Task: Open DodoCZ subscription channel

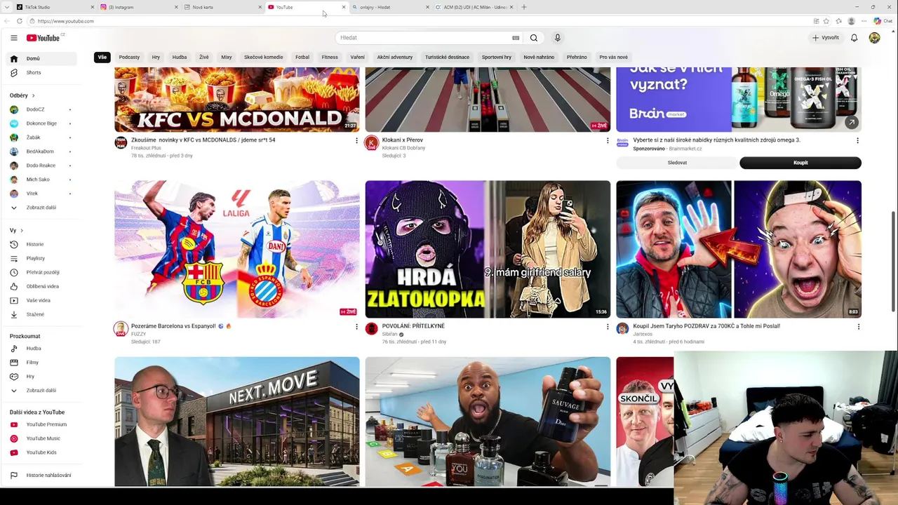Action: 41,109
